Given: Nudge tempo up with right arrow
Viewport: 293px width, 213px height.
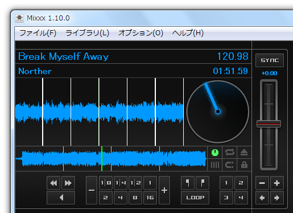Looking at the screenshot, I should (x=277, y=198).
